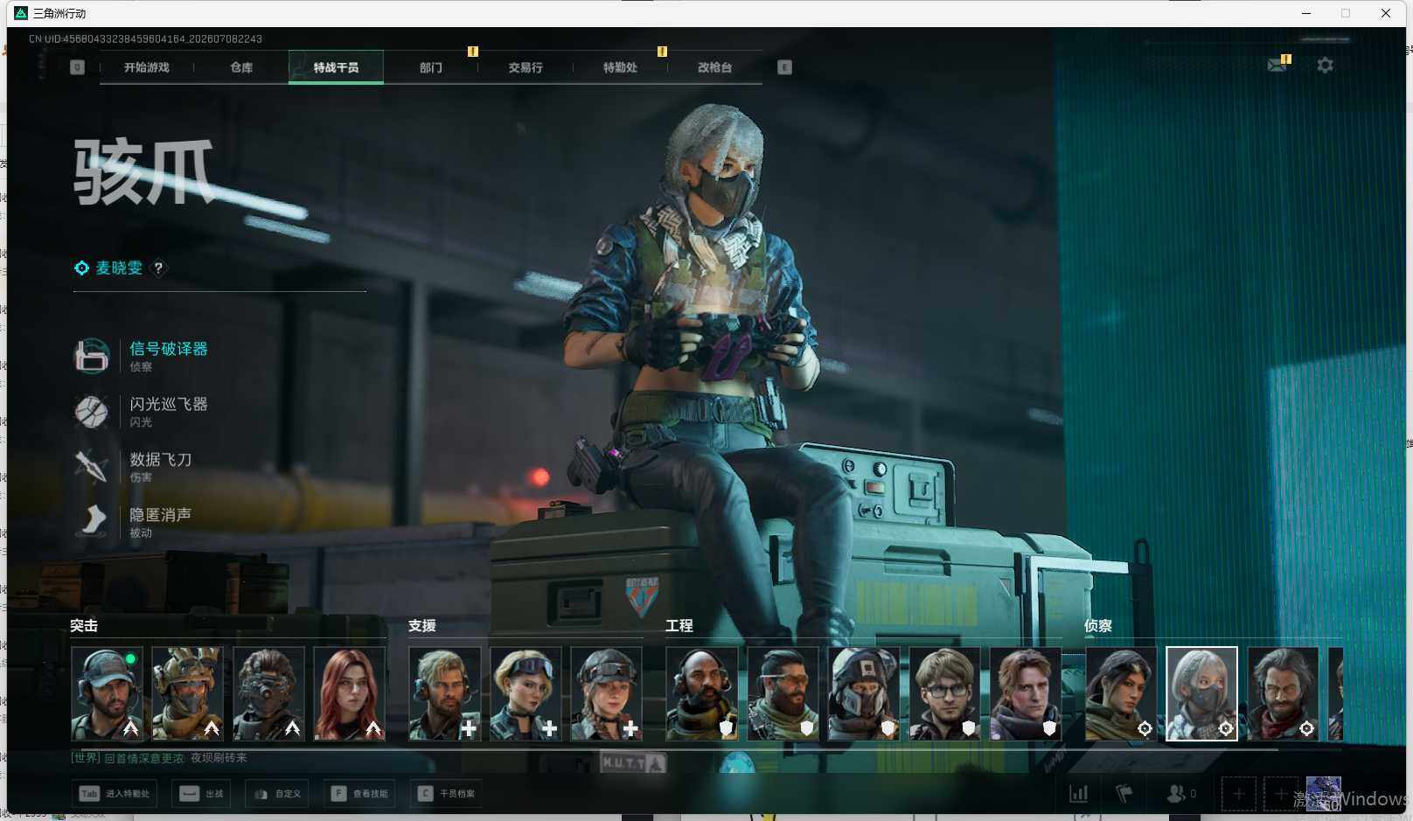Open the player avatar in bottom corner

point(1324,794)
